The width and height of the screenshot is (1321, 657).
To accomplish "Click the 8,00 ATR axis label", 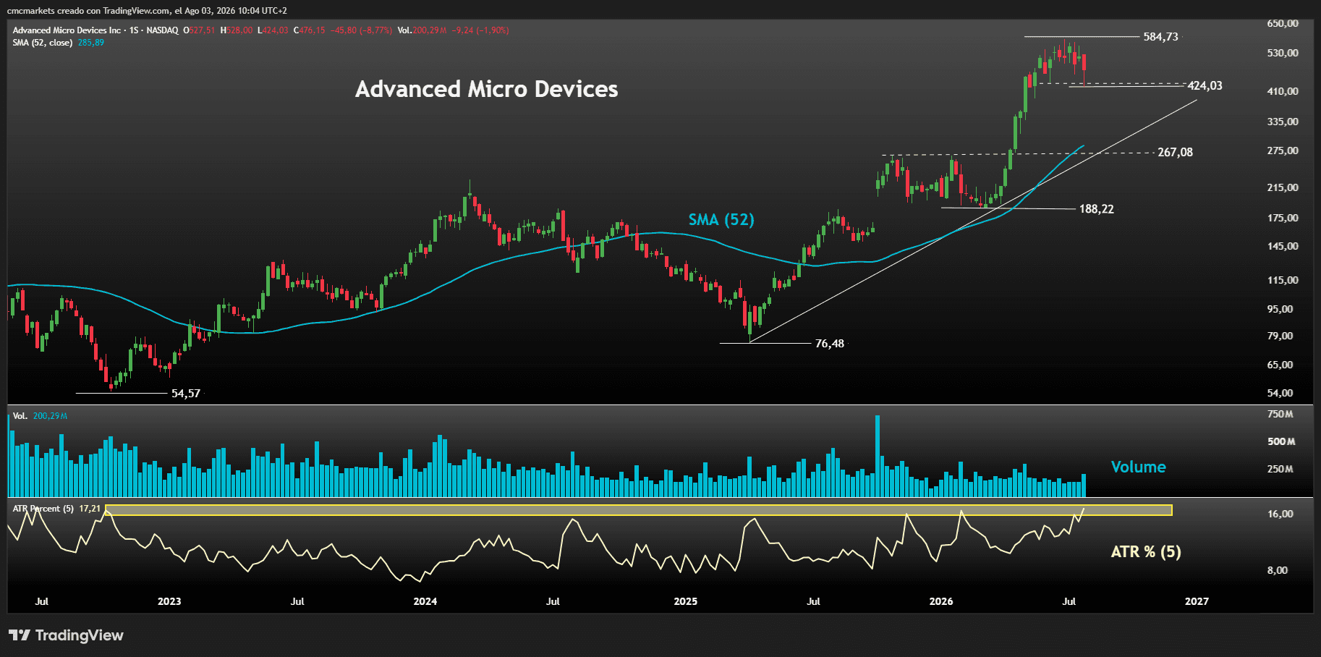I will (1278, 571).
